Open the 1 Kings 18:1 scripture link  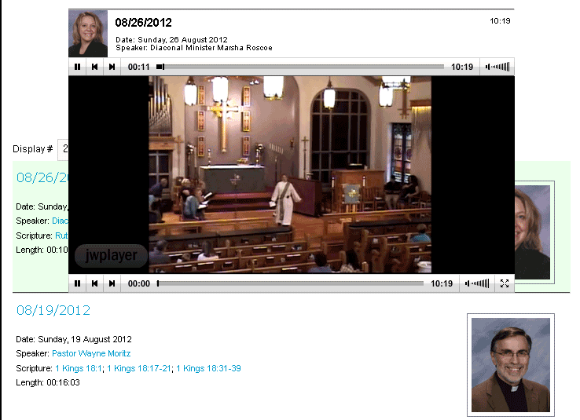(79, 368)
